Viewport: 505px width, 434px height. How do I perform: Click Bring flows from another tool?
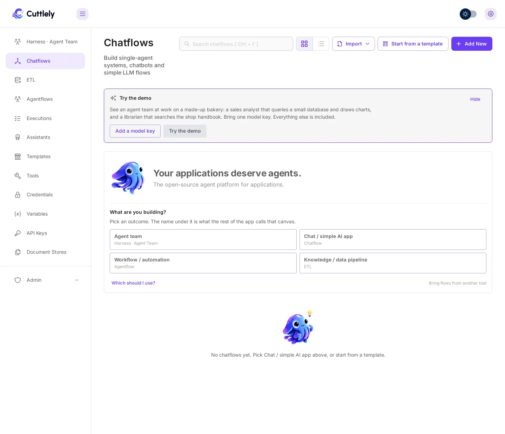coord(458,283)
